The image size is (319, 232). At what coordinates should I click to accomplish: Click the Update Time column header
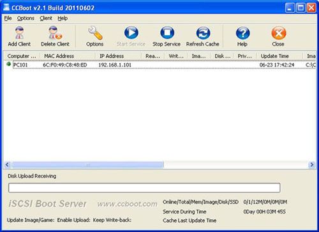click(279, 56)
